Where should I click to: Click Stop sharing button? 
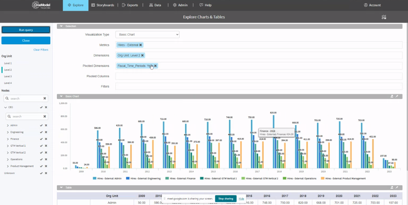point(226,198)
